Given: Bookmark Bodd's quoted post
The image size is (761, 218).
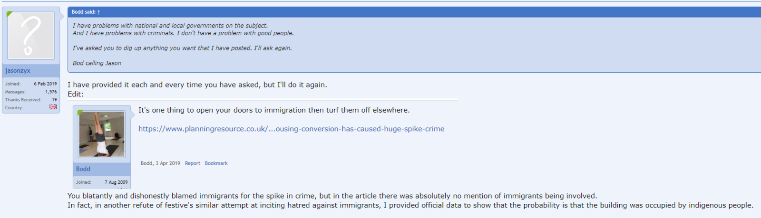Looking at the screenshot, I should pyautogui.click(x=216, y=163).
